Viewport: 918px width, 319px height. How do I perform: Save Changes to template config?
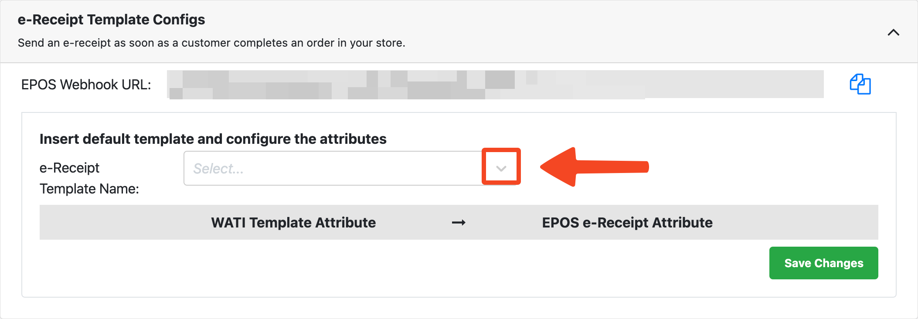[823, 263]
